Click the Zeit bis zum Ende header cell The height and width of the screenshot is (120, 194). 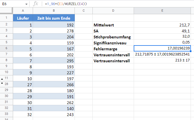(x=54, y=18)
